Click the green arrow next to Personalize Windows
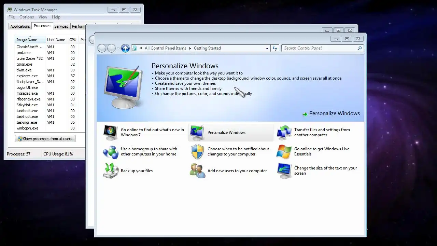Image resolution: width=437 pixels, height=246 pixels. 305,114
